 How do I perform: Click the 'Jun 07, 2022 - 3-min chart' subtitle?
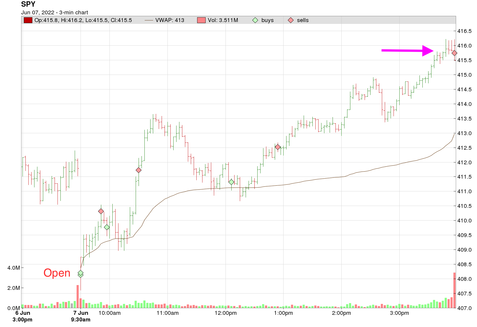tap(55, 12)
